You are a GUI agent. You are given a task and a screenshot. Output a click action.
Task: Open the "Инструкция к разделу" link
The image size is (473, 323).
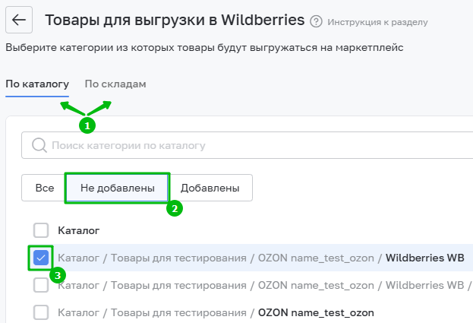click(x=377, y=22)
